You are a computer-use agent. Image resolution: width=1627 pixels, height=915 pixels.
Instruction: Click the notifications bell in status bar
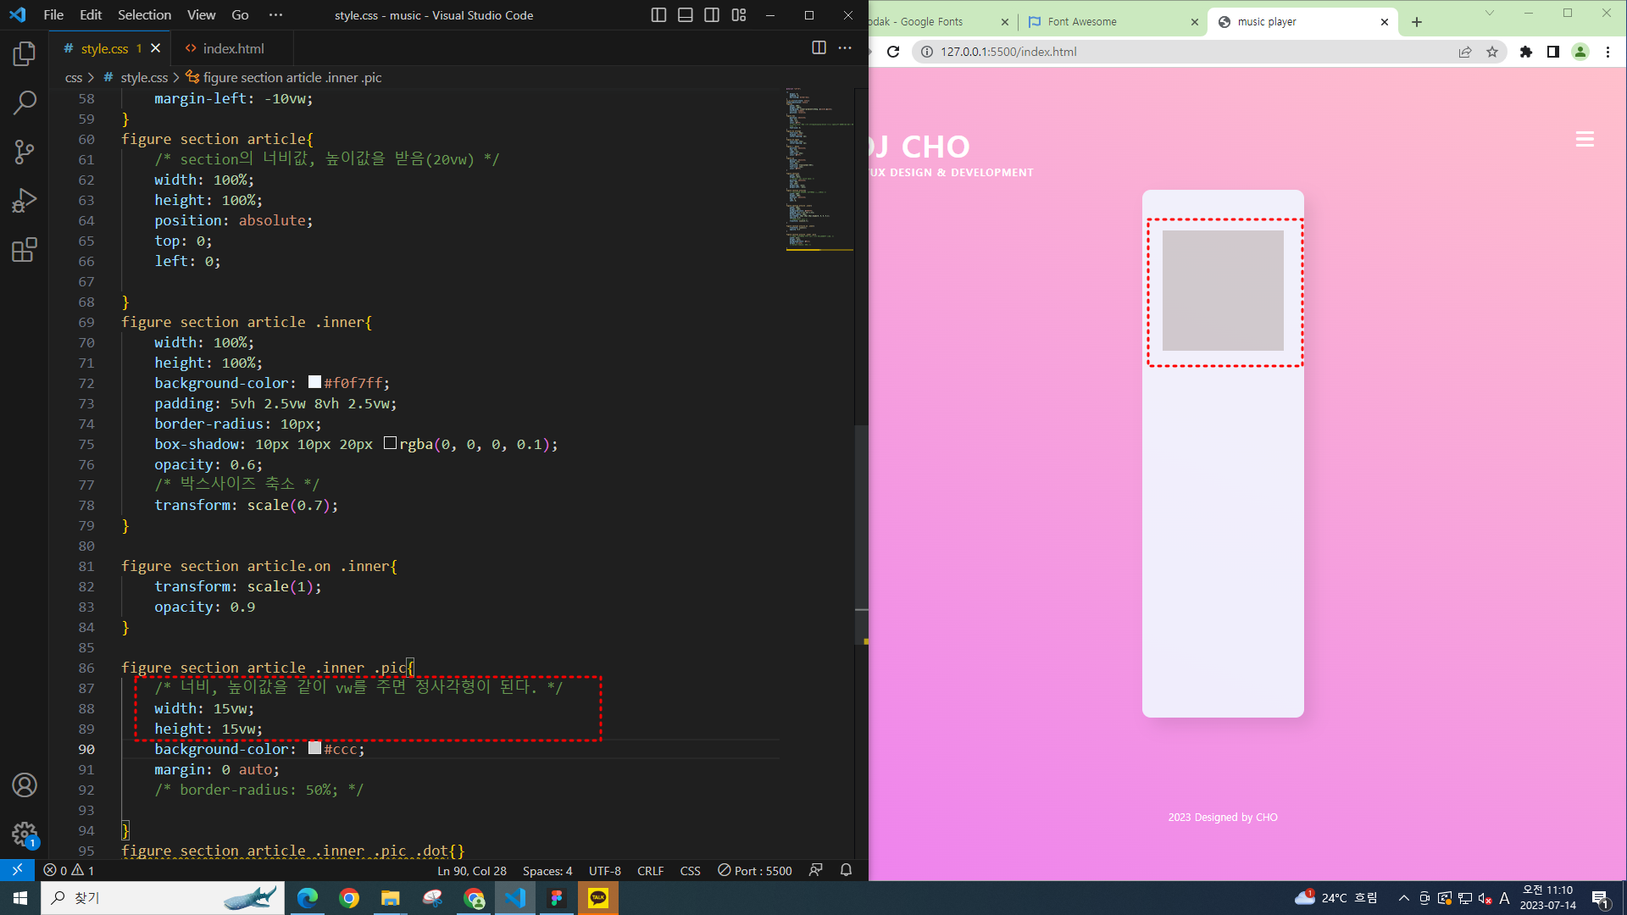click(846, 870)
